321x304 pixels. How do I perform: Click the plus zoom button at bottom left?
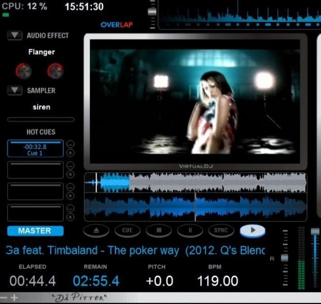(14, 298)
